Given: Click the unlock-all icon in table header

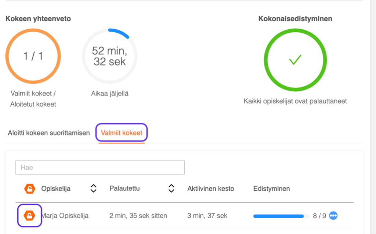Looking at the screenshot, I should point(29,189).
